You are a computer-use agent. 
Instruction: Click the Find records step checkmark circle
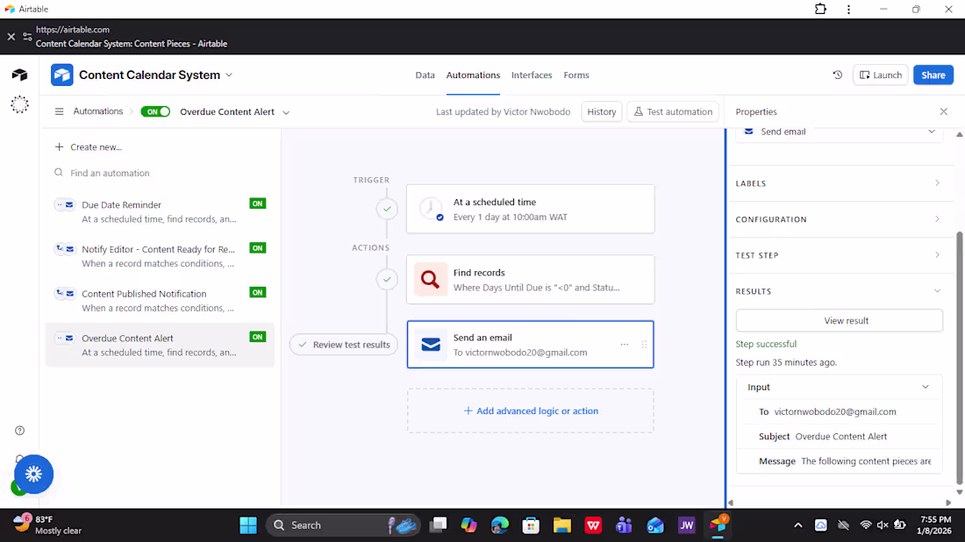click(x=387, y=279)
